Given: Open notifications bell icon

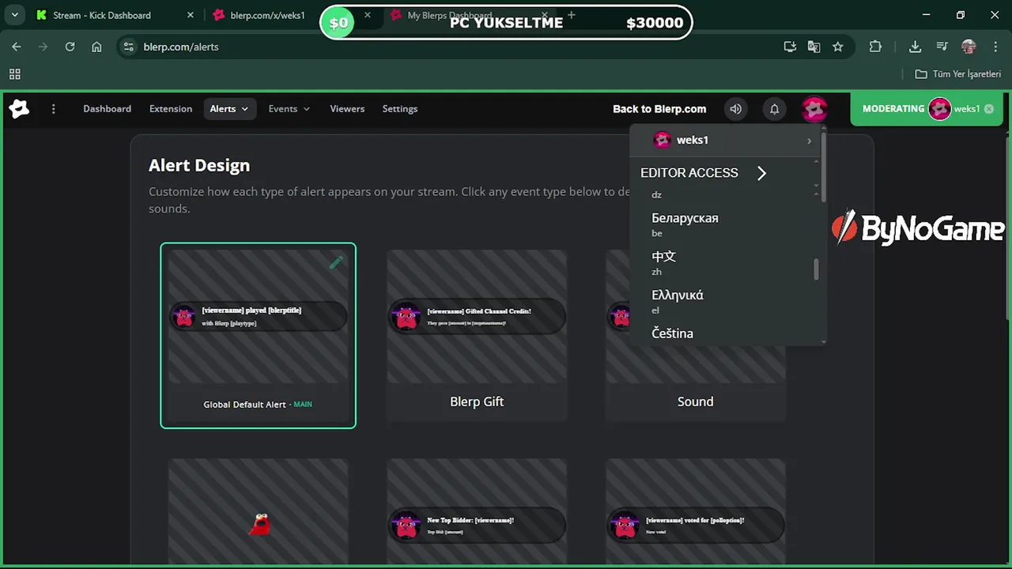Looking at the screenshot, I should coord(775,109).
